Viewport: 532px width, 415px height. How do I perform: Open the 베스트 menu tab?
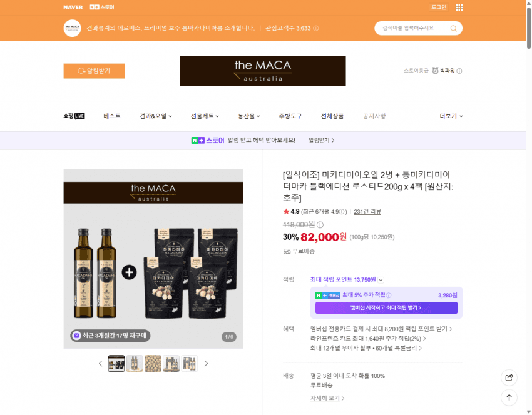[112, 116]
